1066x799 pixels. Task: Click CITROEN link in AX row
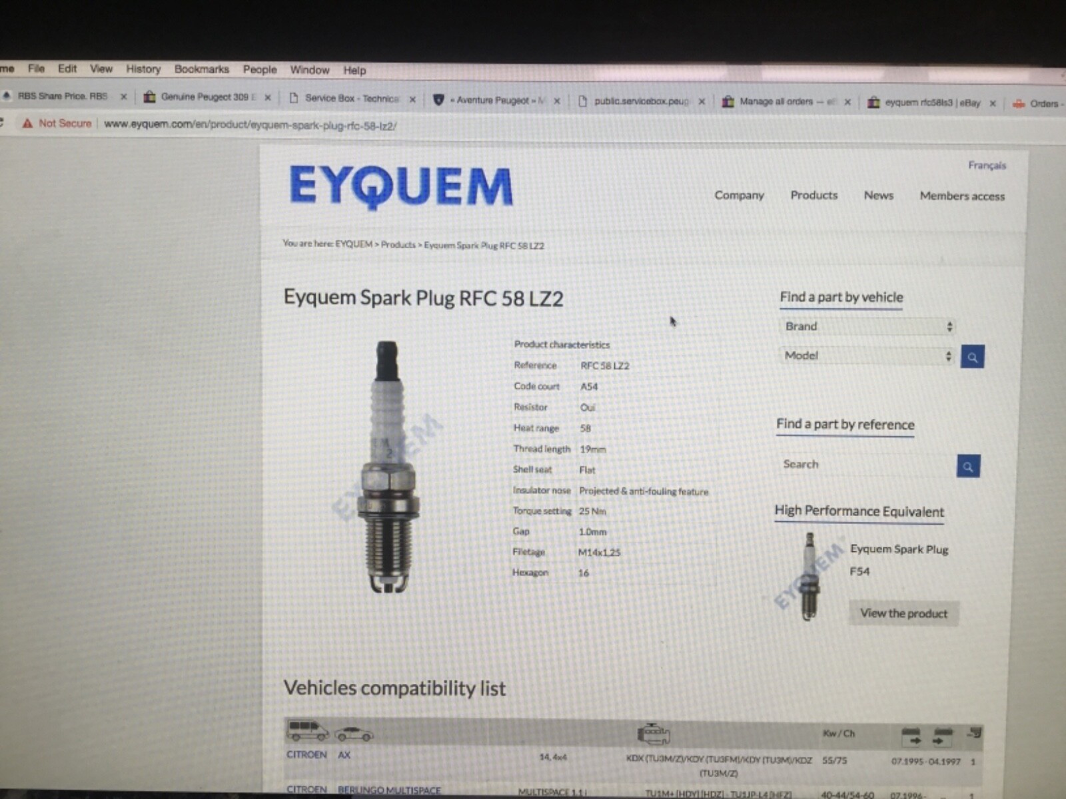(306, 754)
